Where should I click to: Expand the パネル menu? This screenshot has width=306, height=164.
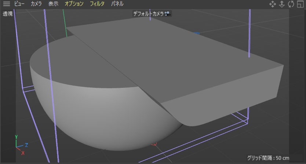point(117,4)
